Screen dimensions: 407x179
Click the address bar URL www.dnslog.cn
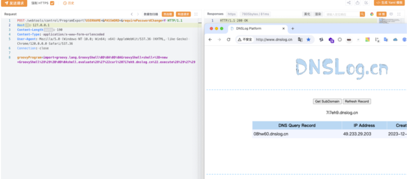[x=274, y=39]
